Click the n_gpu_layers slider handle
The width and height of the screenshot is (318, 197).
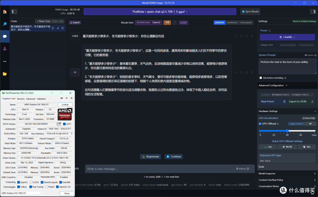(287, 131)
